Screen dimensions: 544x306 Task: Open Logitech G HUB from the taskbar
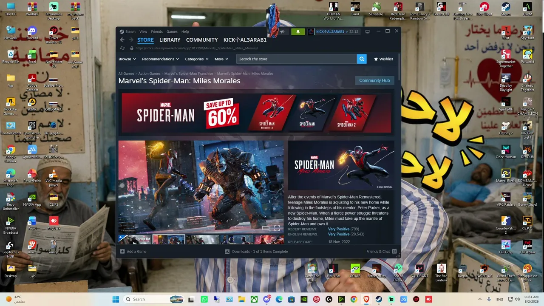pyautogui.click(x=329, y=299)
